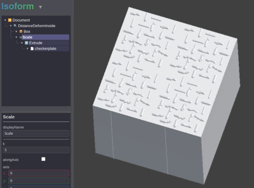The height and width of the screenshot is (188, 254).
Task: Open the Isoform main menu dropdown
Action: tap(40, 7)
